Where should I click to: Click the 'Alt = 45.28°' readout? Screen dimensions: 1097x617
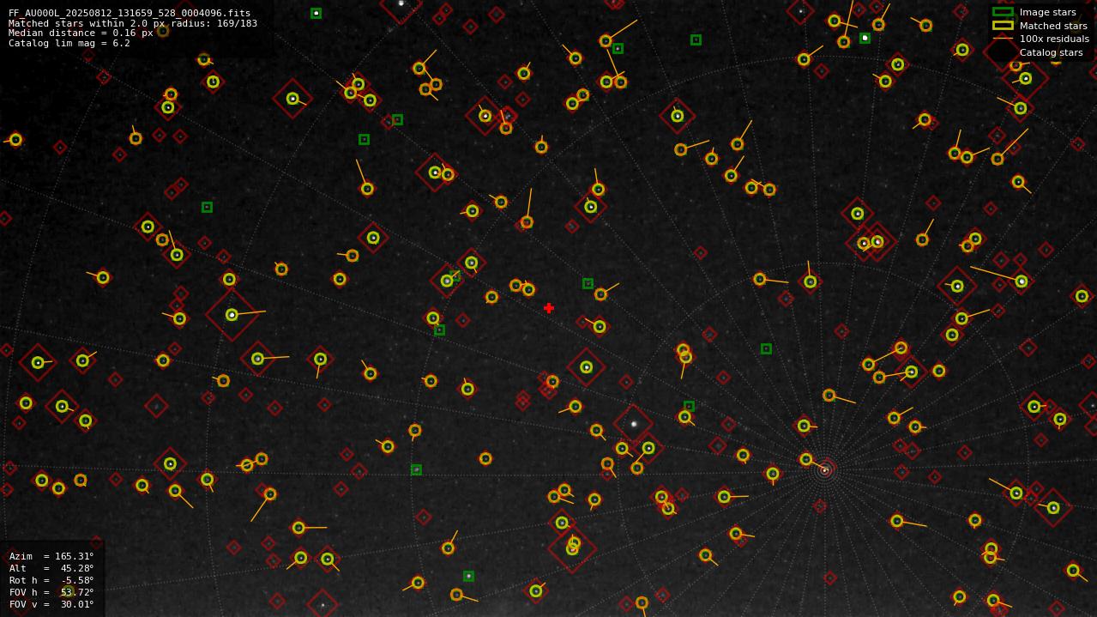[51, 568]
